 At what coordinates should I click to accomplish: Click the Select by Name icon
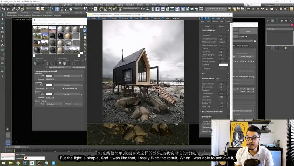[43, 9]
